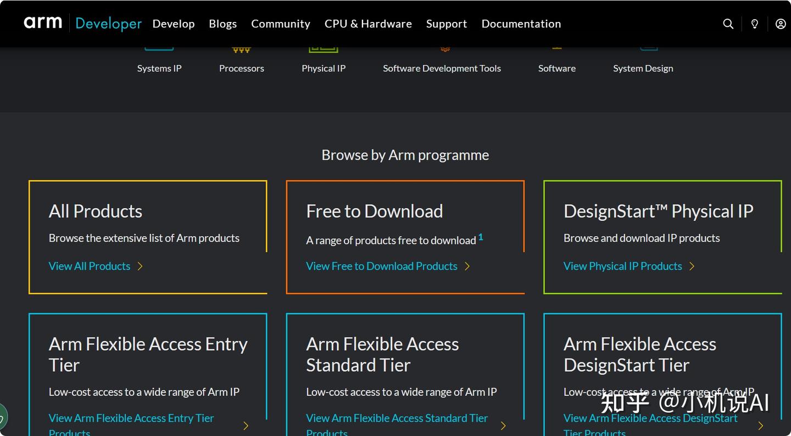Viewport: 791px width, 436px height.
Task: Click chevron next to View Free to Download Products
Action: pos(467,266)
